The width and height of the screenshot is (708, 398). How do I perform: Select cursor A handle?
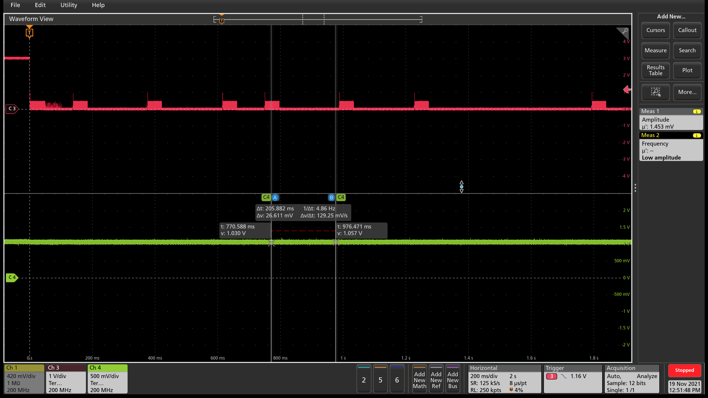coord(275,198)
